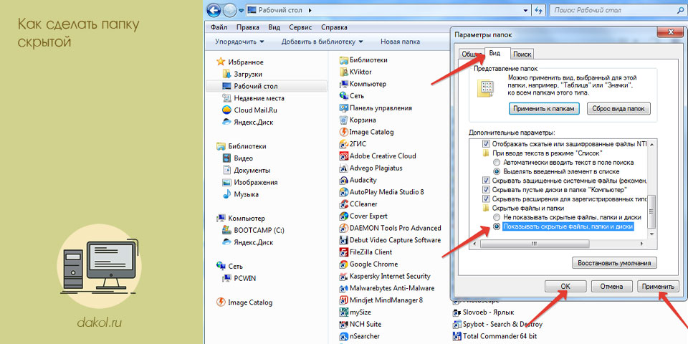The width and height of the screenshot is (688, 344).
Task: Toggle Отображать сжатые или зашифрованные файлы checkbox
Action: 486,143
